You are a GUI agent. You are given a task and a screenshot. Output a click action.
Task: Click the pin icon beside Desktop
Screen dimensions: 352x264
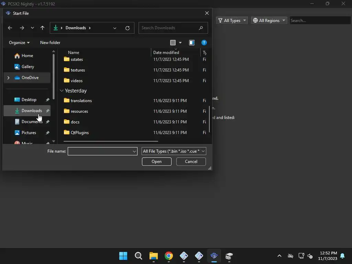point(47,100)
